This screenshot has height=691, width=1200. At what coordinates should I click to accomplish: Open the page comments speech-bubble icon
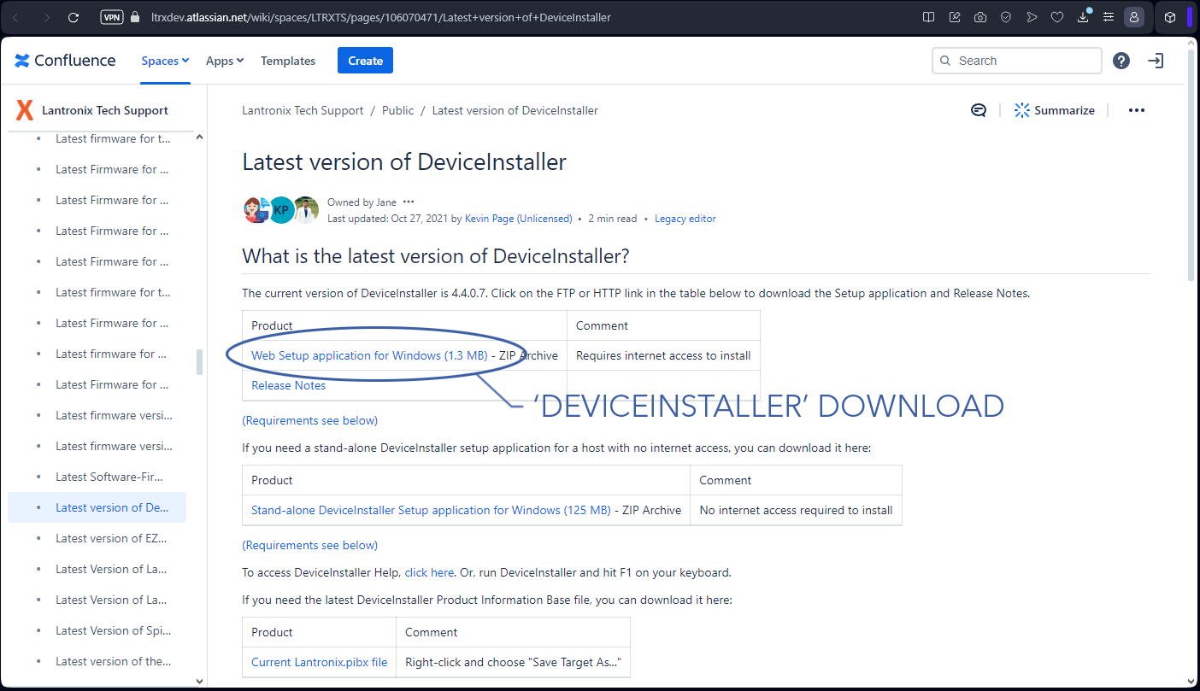click(x=979, y=110)
